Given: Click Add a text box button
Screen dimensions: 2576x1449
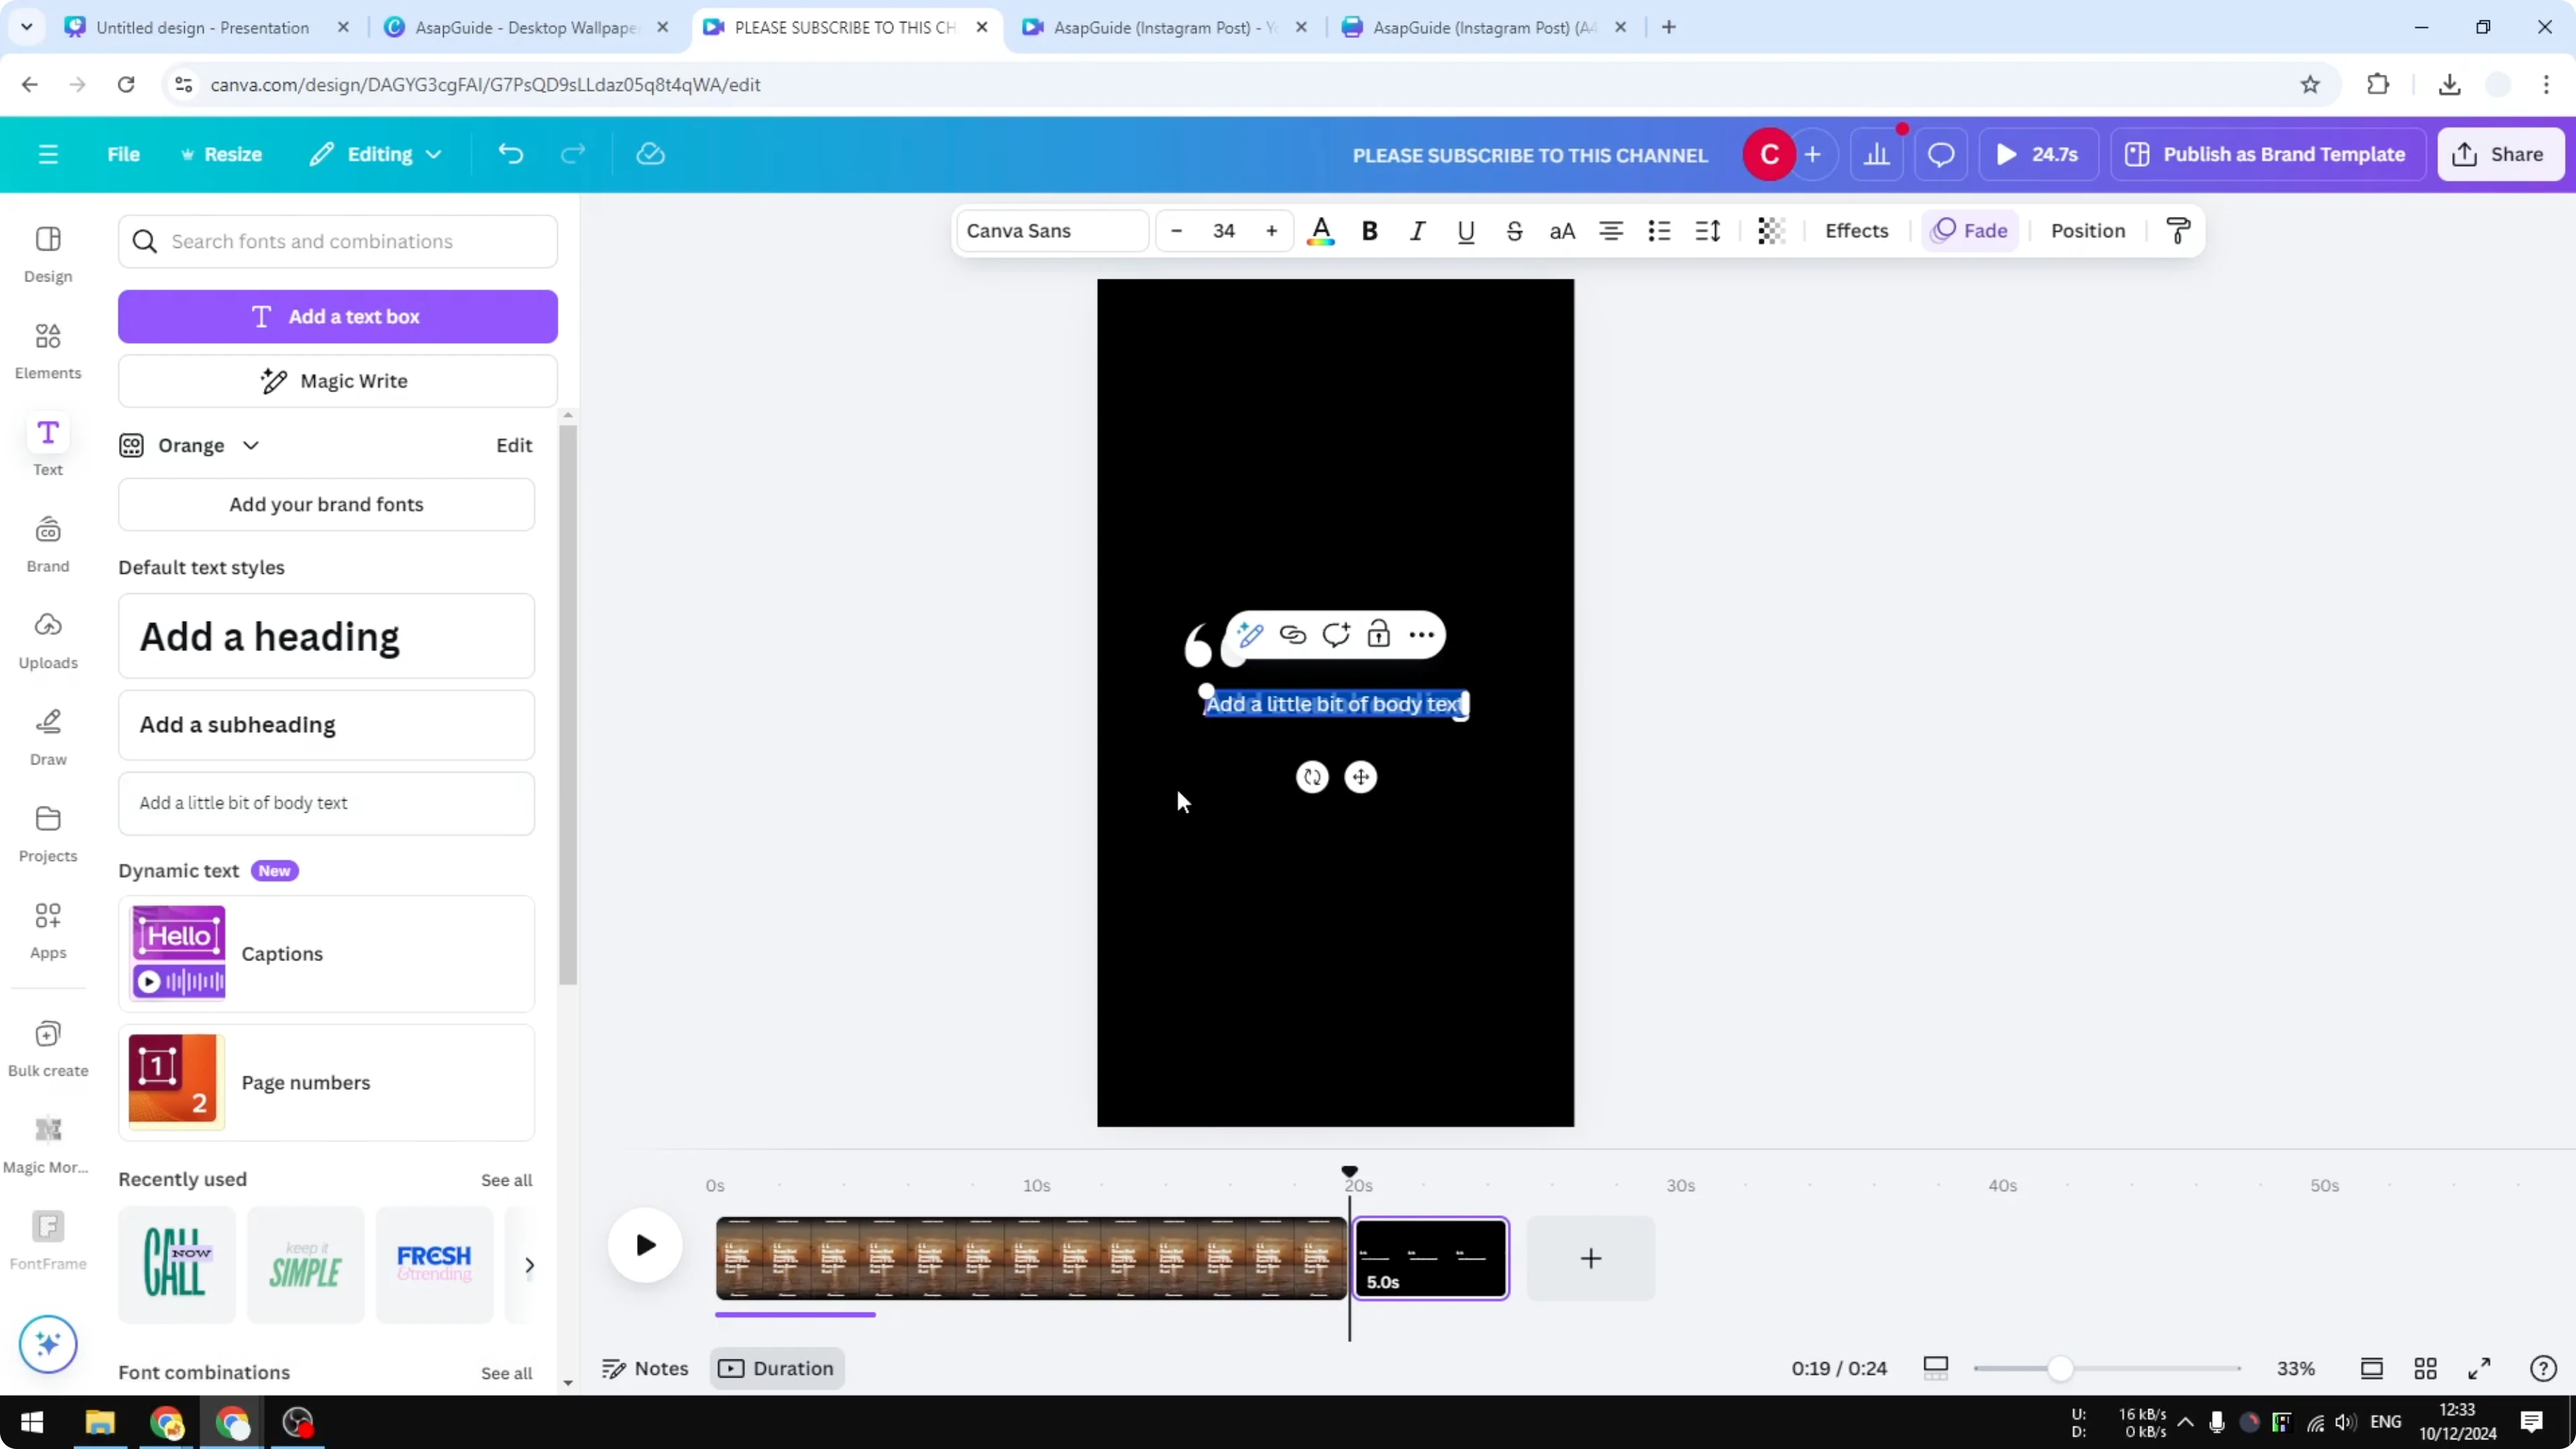Looking at the screenshot, I should point(338,316).
